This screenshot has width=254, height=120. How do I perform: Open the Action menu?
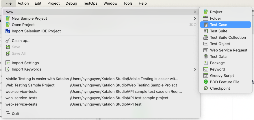pyautogui.click(x=23, y=3)
